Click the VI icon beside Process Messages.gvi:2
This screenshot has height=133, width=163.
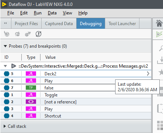pos(14,66)
